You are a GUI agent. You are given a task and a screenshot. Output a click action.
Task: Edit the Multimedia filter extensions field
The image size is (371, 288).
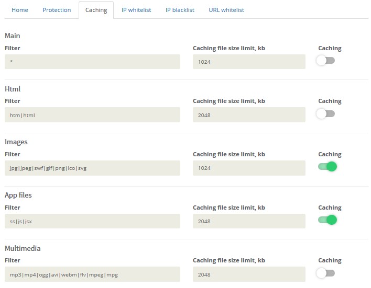tap(92, 274)
